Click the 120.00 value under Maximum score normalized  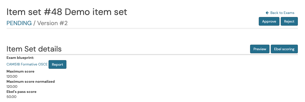12,86
